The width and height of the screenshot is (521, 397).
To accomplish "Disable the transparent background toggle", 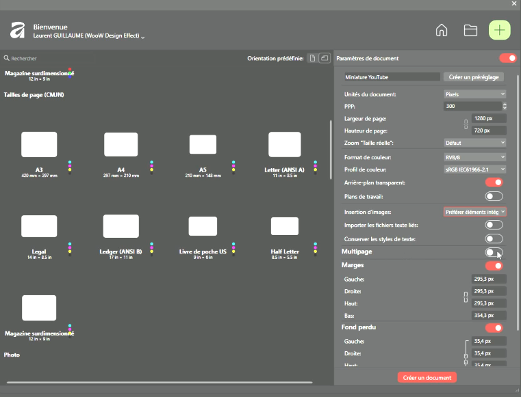I will click(494, 182).
